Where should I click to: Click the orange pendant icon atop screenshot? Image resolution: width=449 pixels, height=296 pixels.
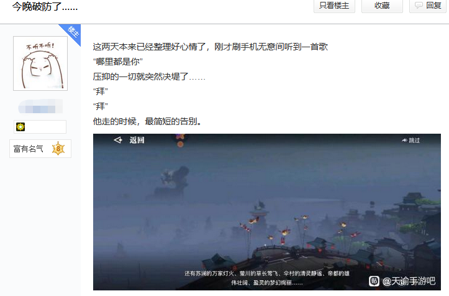click(180, 141)
